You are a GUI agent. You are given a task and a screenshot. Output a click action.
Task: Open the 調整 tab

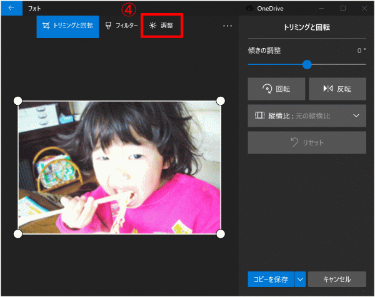162,26
